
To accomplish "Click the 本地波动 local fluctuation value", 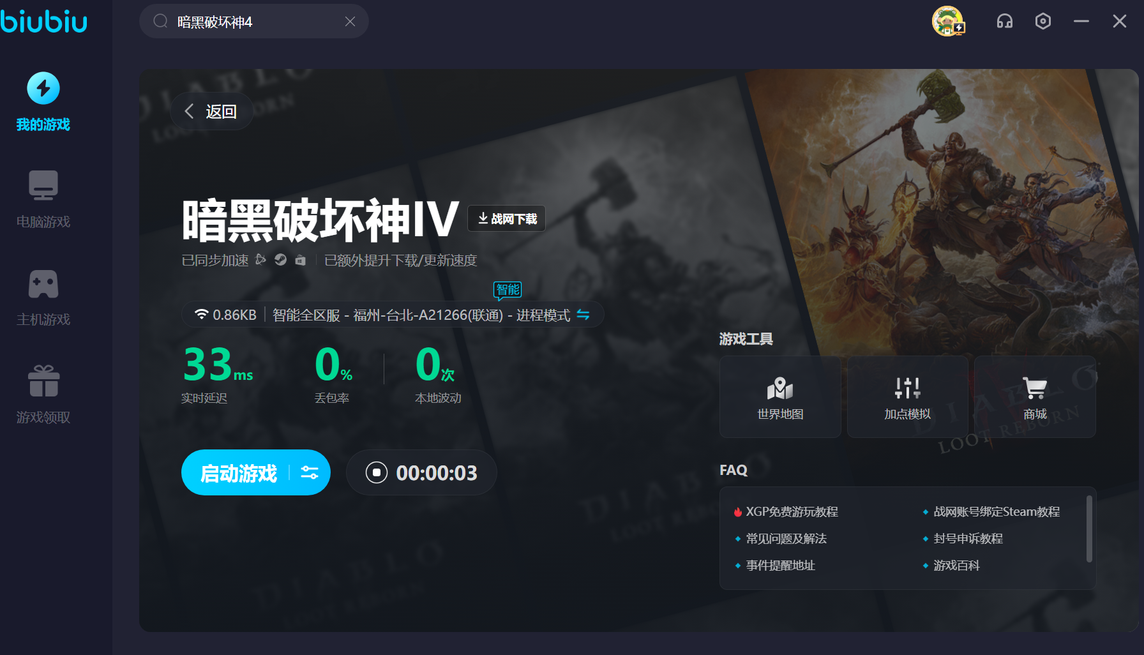I will 435,365.
